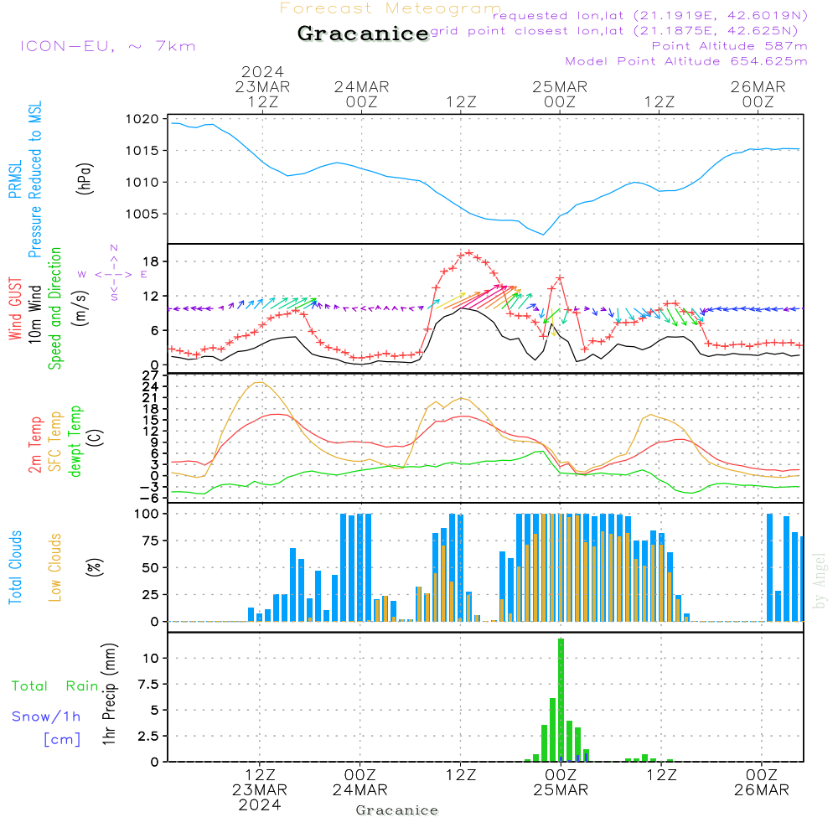
Task: Click the 'PRMSL' axis label
Action: click(15, 179)
